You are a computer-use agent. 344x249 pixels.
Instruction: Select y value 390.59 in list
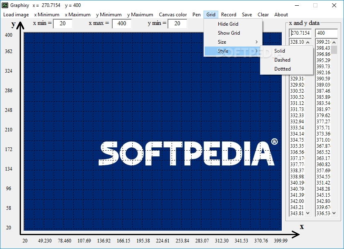pyautogui.click(x=324, y=79)
